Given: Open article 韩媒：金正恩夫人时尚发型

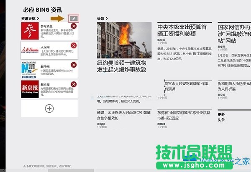Looking at the screenshot, I should [124, 115].
